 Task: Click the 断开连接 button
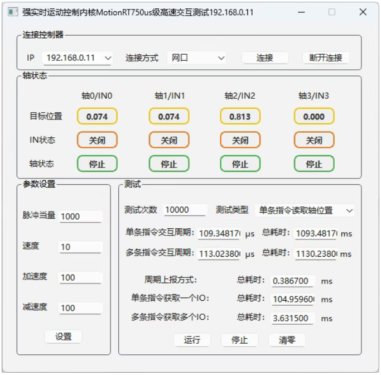[326, 58]
